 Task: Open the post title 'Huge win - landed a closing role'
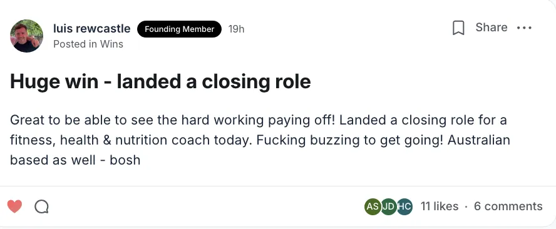click(x=160, y=81)
